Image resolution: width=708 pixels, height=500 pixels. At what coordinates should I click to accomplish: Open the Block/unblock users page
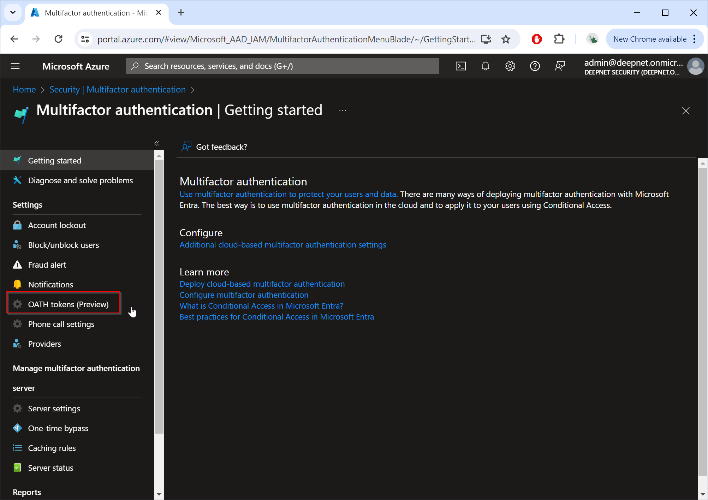pyautogui.click(x=63, y=245)
